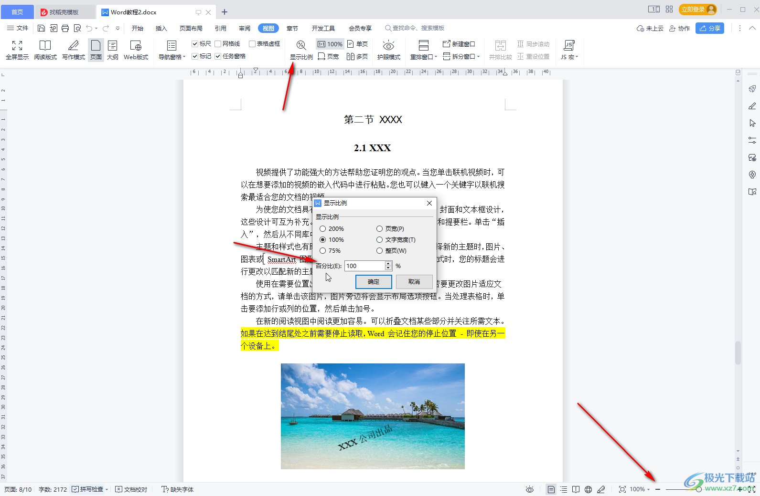Image resolution: width=760 pixels, height=496 pixels.
Task: Confirm zoom dialog with 确定
Action: coord(374,282)
